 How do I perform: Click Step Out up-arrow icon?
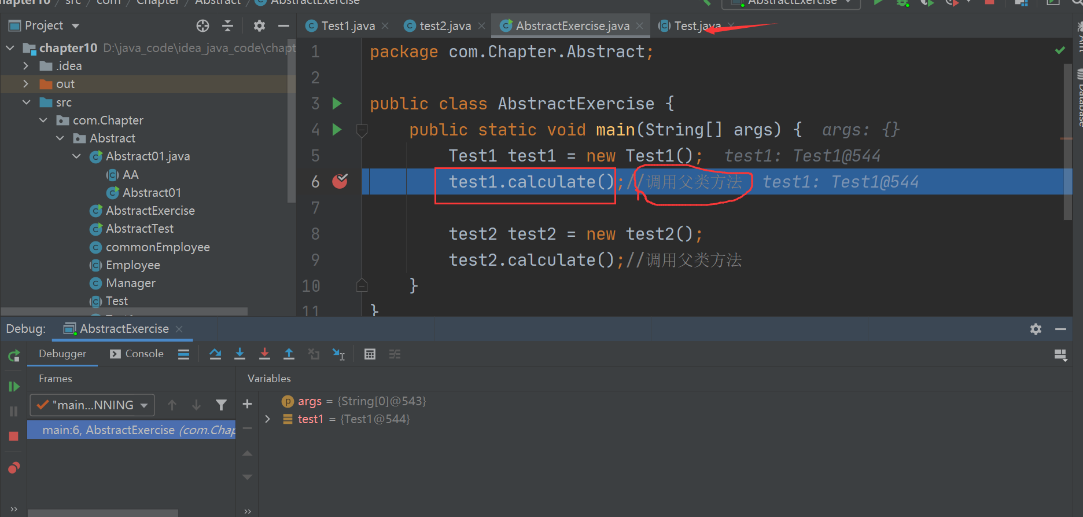[x=289, y=354]
